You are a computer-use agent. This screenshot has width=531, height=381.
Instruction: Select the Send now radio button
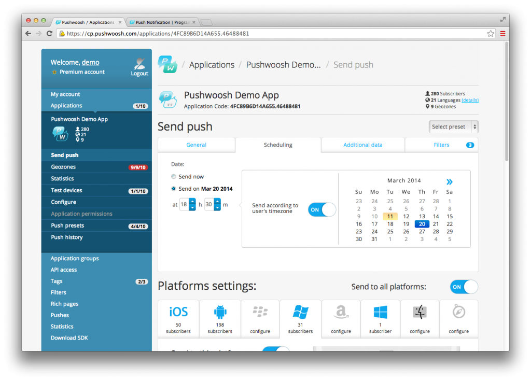(x=174, y=176)
